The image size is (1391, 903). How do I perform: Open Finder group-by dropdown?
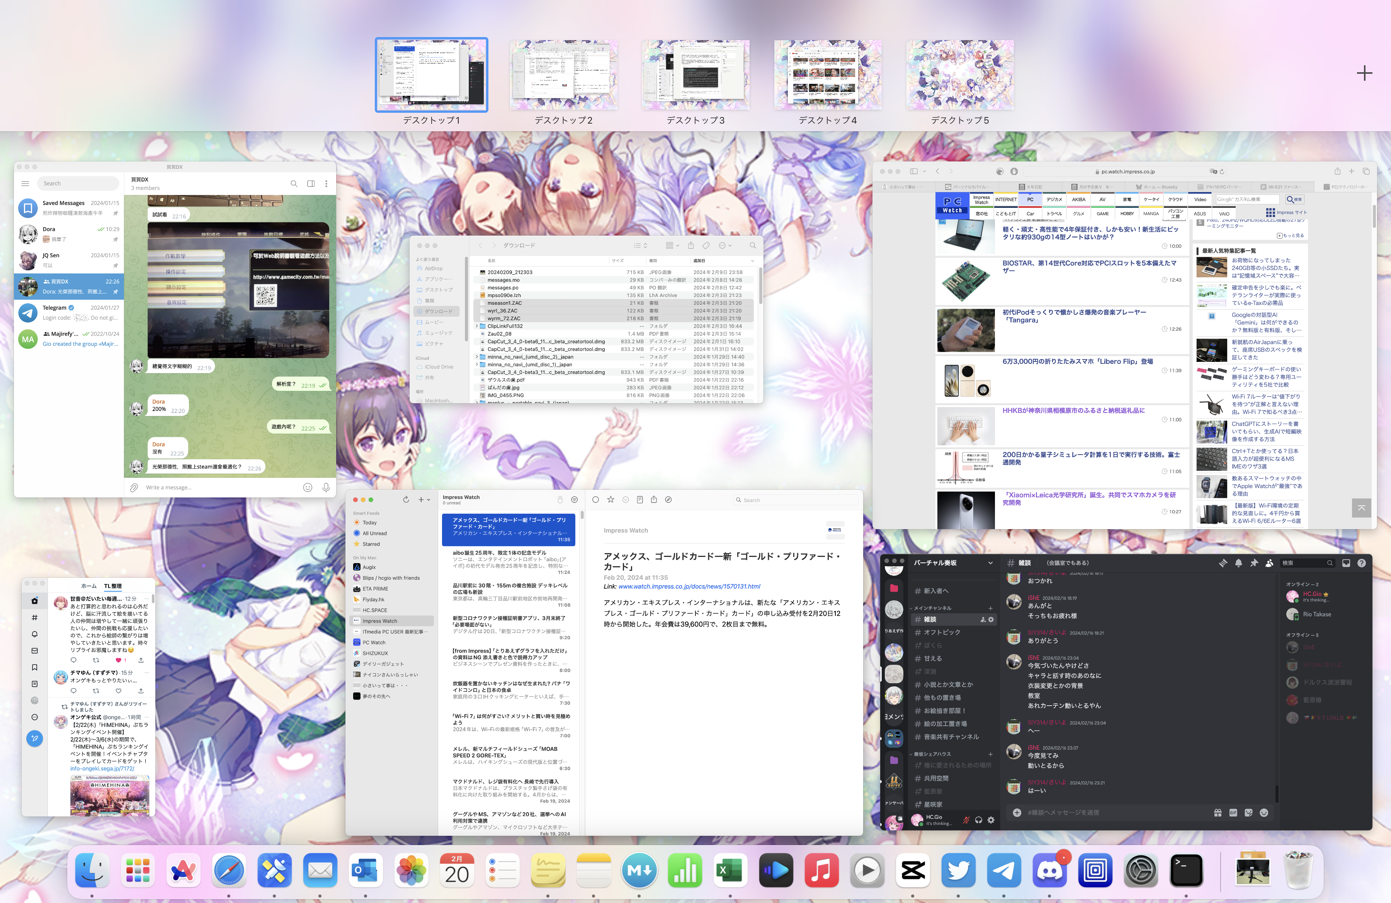pyautogui.click(x=672, y=245)
